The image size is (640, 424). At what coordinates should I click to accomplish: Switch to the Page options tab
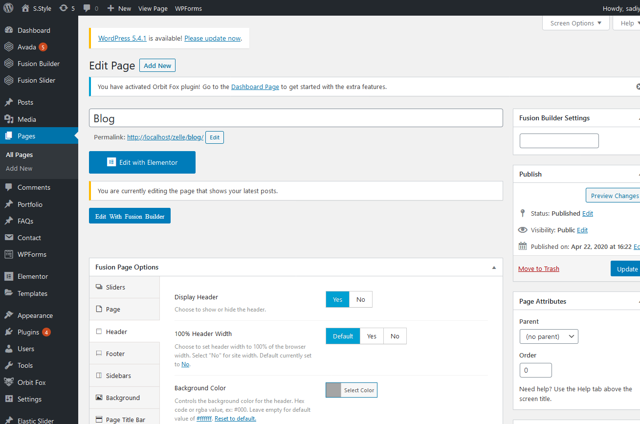[x=125, y=309]
